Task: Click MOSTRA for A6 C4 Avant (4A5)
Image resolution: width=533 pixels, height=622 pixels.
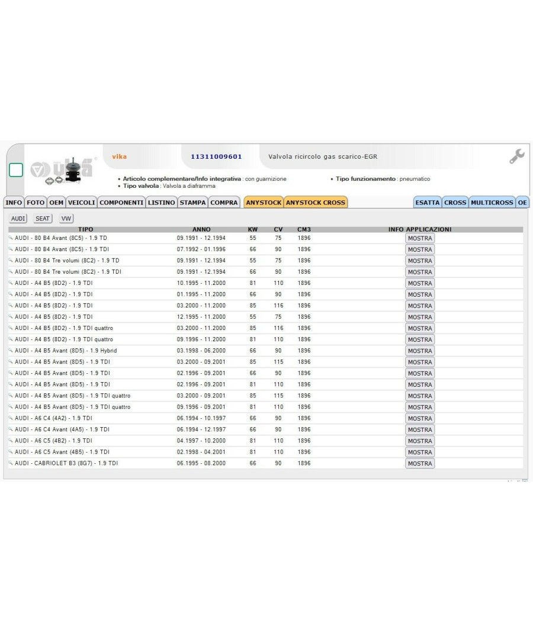Action: pyautogui.click(x=420, y=429)
